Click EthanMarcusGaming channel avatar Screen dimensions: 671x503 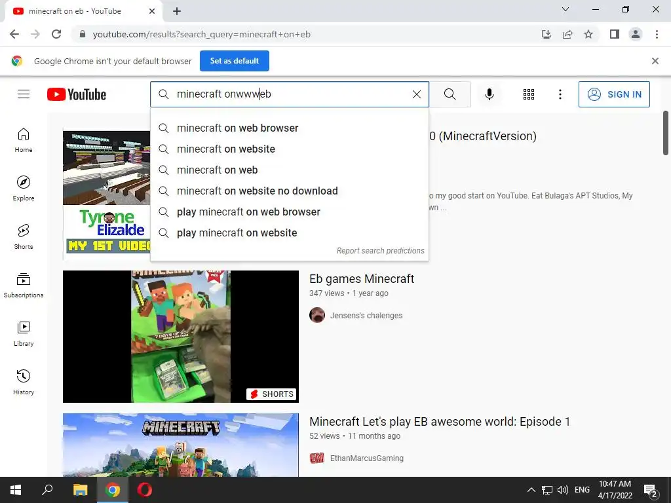tap(317, 458)
